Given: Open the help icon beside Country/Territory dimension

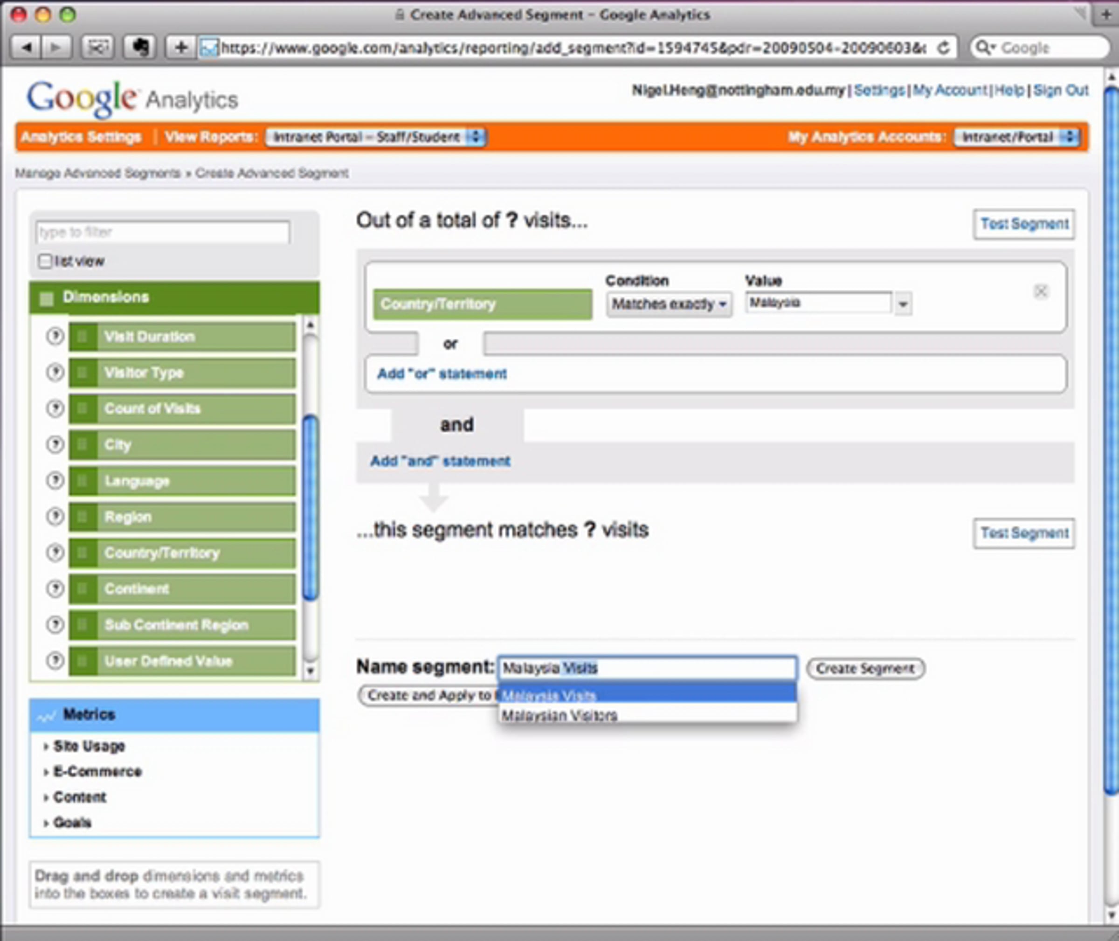Looking at the screenshot, I should point(55,552).
